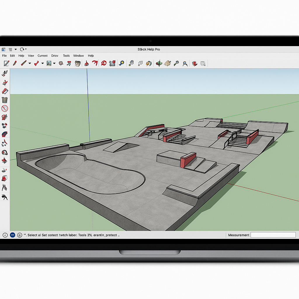
Task: Click the blue minus circle in status bar
Action: click(x=13, y=235)
